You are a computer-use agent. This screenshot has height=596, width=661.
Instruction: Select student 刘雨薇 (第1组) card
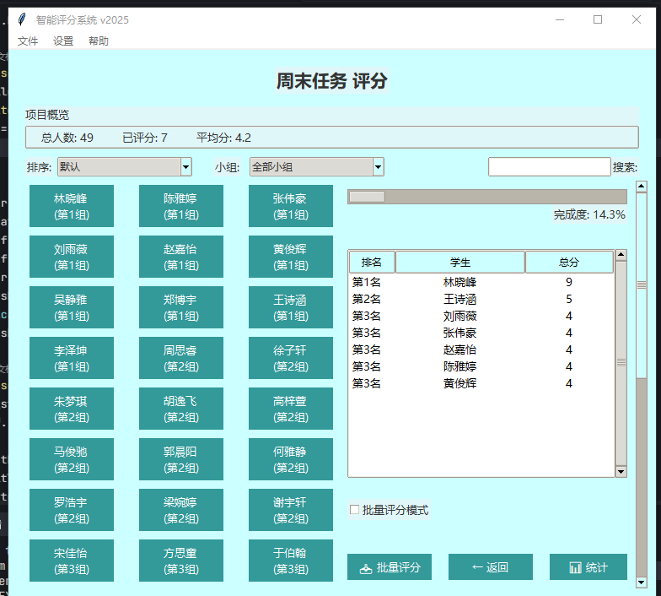tap(72, 257)
